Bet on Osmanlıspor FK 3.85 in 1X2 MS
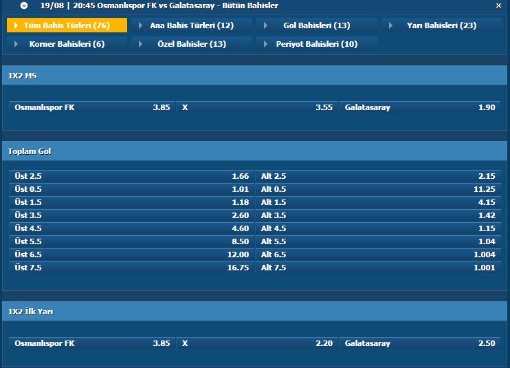The height and width of the screenshot is (368, 510). (92, 107)
